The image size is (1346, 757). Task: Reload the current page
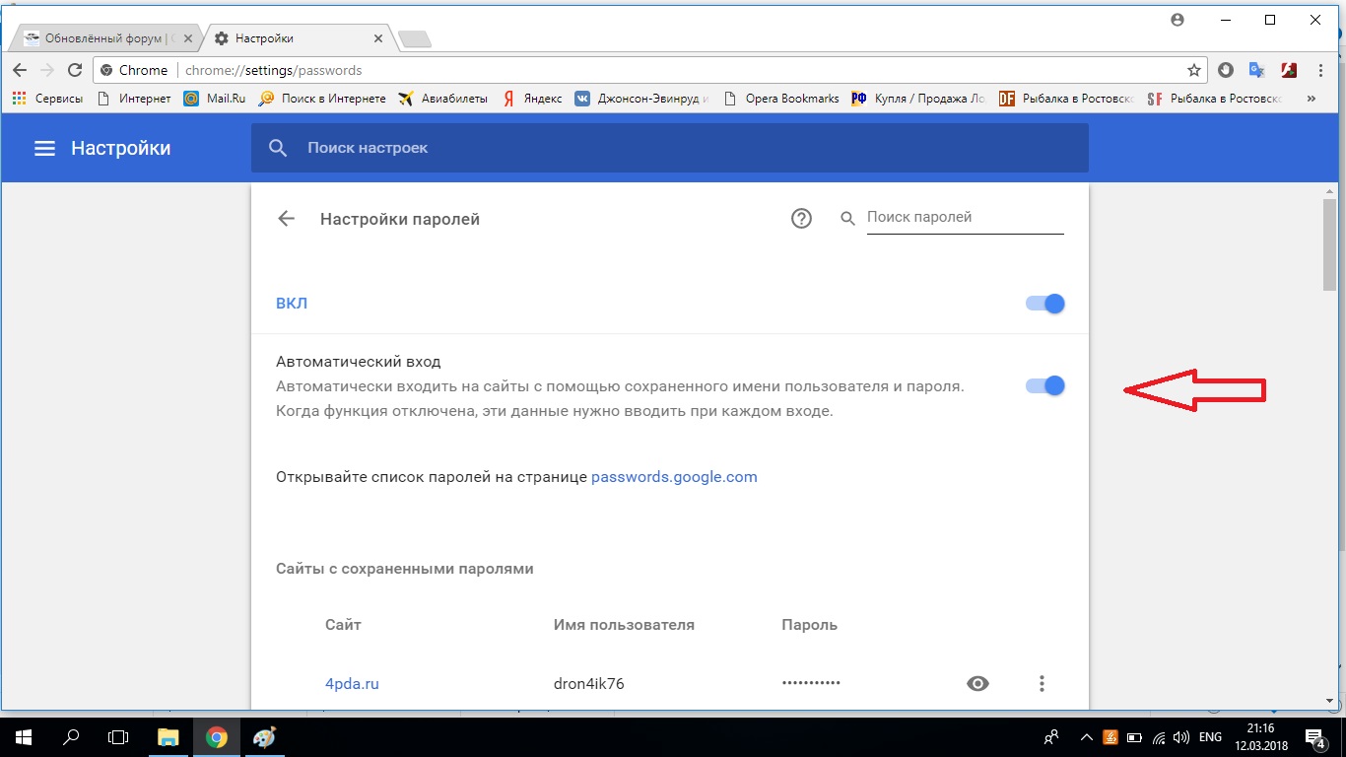[x=74, y=70]
